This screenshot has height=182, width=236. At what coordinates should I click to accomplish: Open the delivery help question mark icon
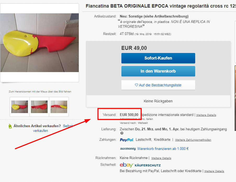pos(122,133)
